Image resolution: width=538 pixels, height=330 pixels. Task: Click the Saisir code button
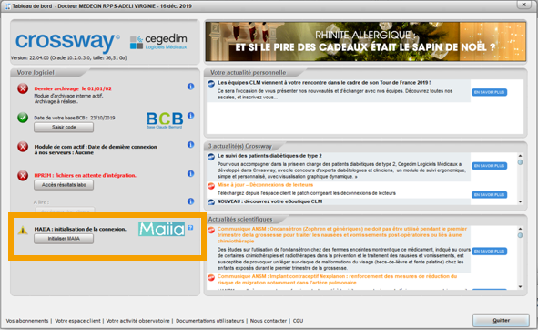click(x=64, y=128)
